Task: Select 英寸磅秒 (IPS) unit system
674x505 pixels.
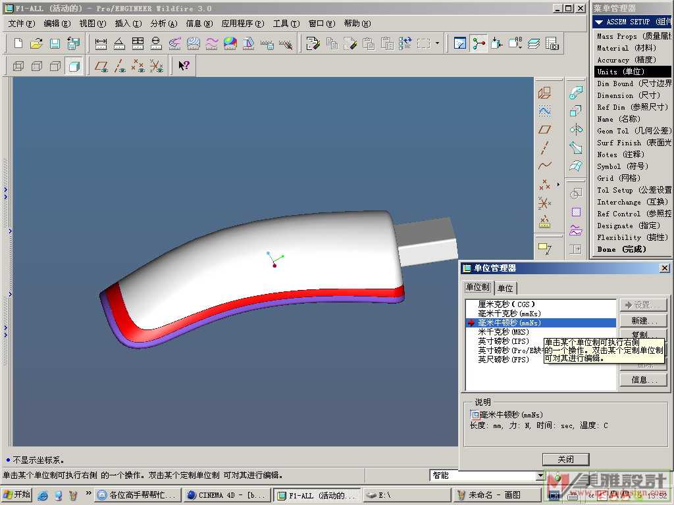Action: [x=504, y=341]
